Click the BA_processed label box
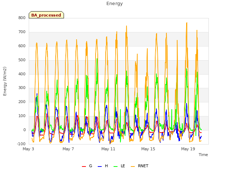The width and height of the screenshot is (230, 173). coord(46,15)
